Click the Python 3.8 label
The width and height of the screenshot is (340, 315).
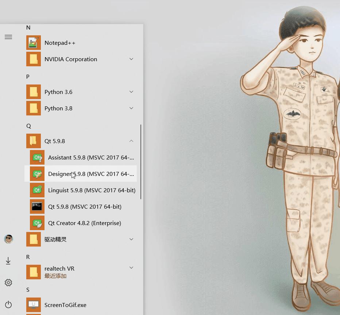(x=58, y=108)
